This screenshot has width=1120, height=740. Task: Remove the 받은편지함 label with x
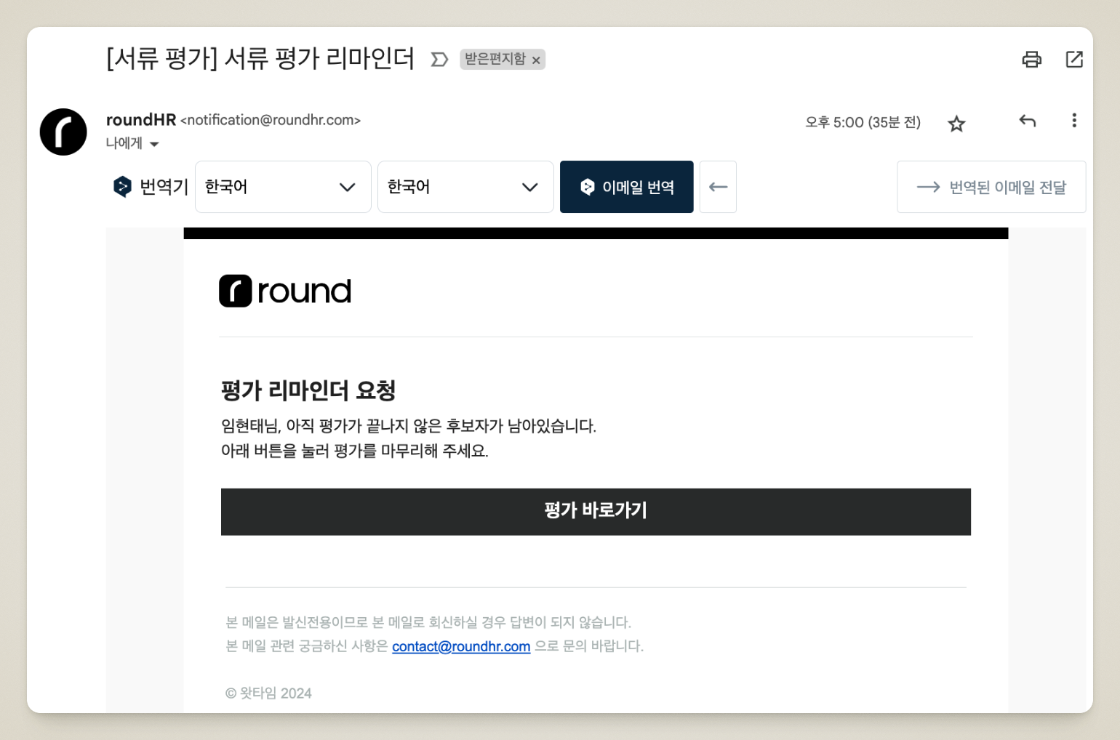[537, 60]
